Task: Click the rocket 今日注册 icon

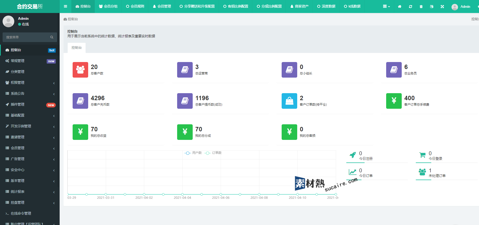Action: click(353, 155)
